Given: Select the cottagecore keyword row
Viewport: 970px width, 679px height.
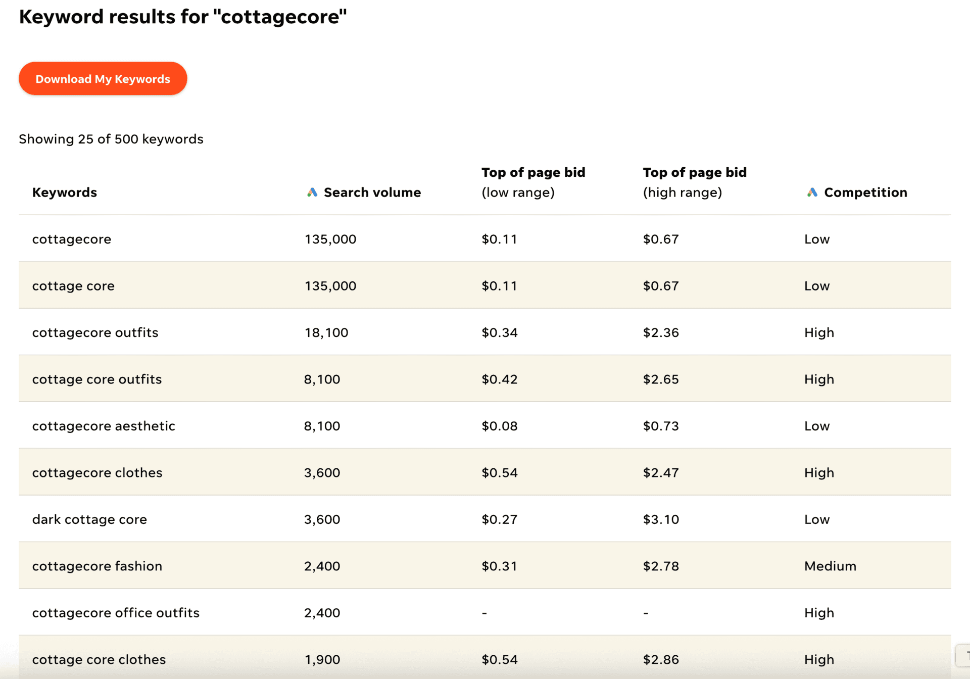Looking at the screenshot, I should [x=72, y=239].
